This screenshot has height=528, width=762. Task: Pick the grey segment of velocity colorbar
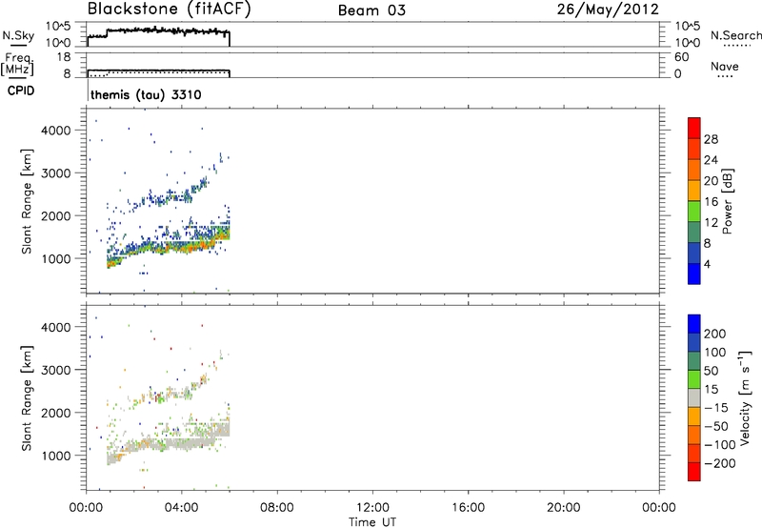tap(694, 397)
